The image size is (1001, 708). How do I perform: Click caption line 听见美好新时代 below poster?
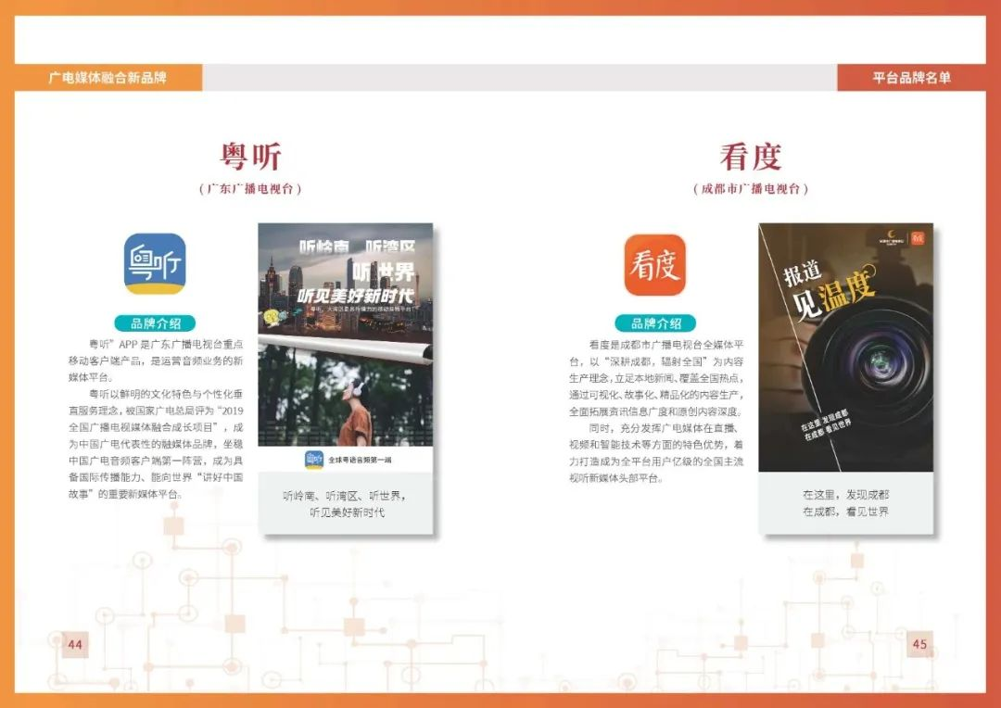(347, 512)
